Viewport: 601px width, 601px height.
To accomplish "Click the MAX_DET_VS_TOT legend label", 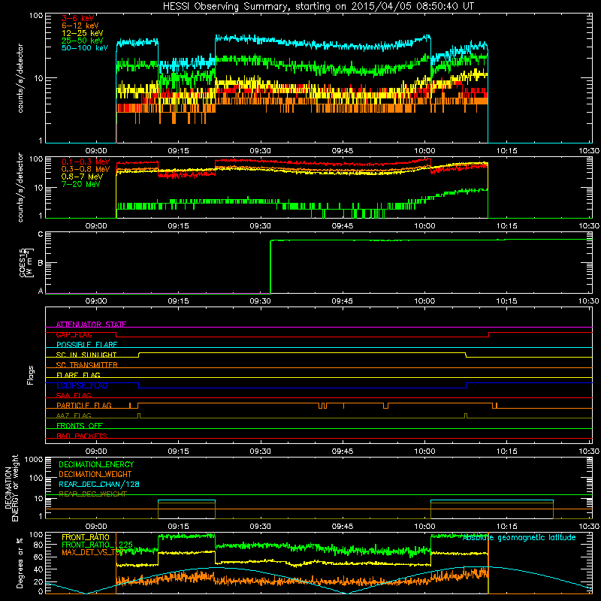I will coord(92,552).
